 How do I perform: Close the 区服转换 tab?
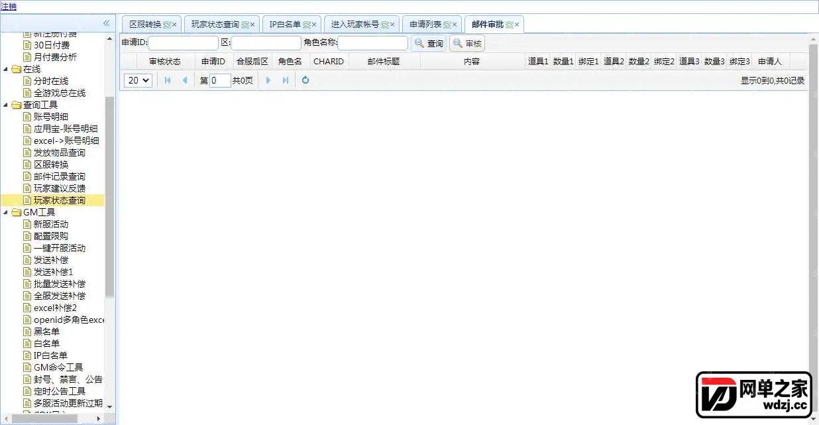[174, 25]
